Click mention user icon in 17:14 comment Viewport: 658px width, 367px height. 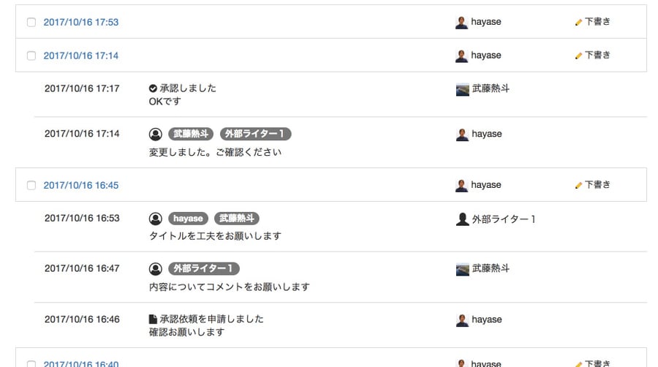pyautogui.click(x=155, y=135)
